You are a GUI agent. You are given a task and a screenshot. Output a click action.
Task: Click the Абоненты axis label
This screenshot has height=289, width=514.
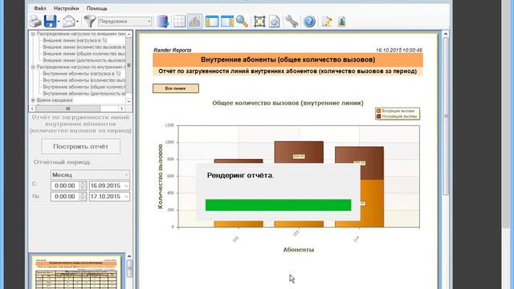298,250
